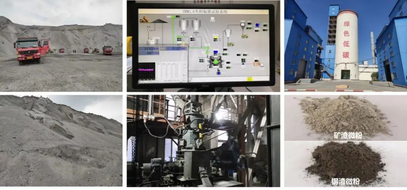
Task: Open the green low-carbon silo tower photo
Action: tap(346, 46)
